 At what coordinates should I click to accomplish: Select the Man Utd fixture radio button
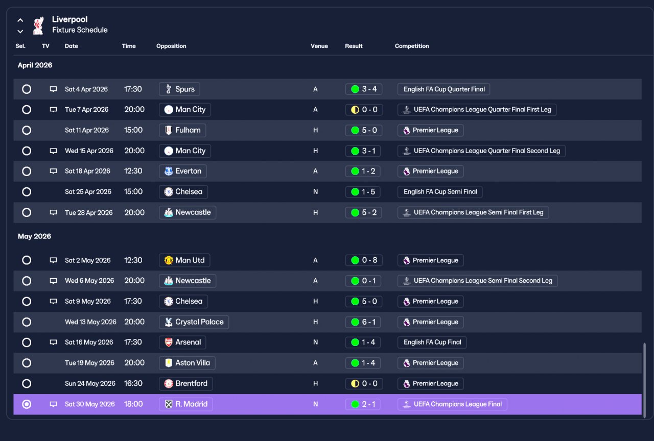[27, 260]
